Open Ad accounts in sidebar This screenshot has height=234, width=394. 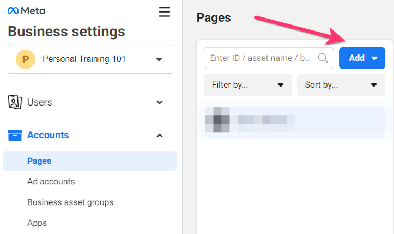pyautogui.click(x=51, y=182)
